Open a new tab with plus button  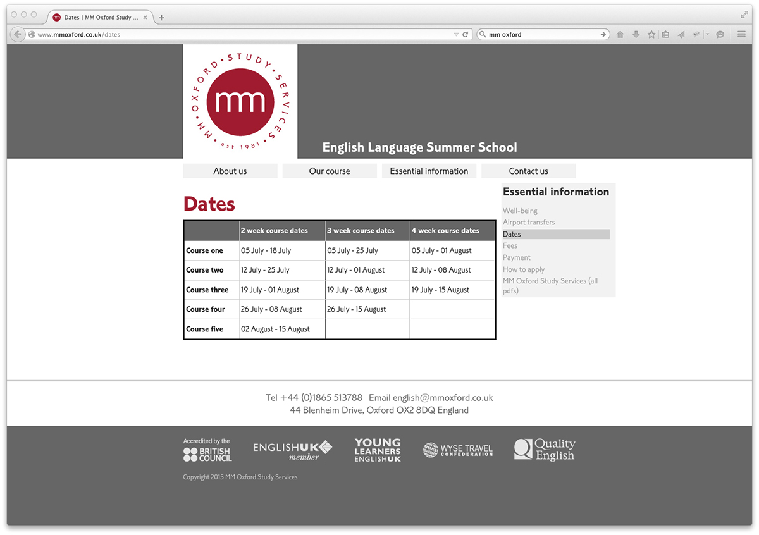[161, 18]
